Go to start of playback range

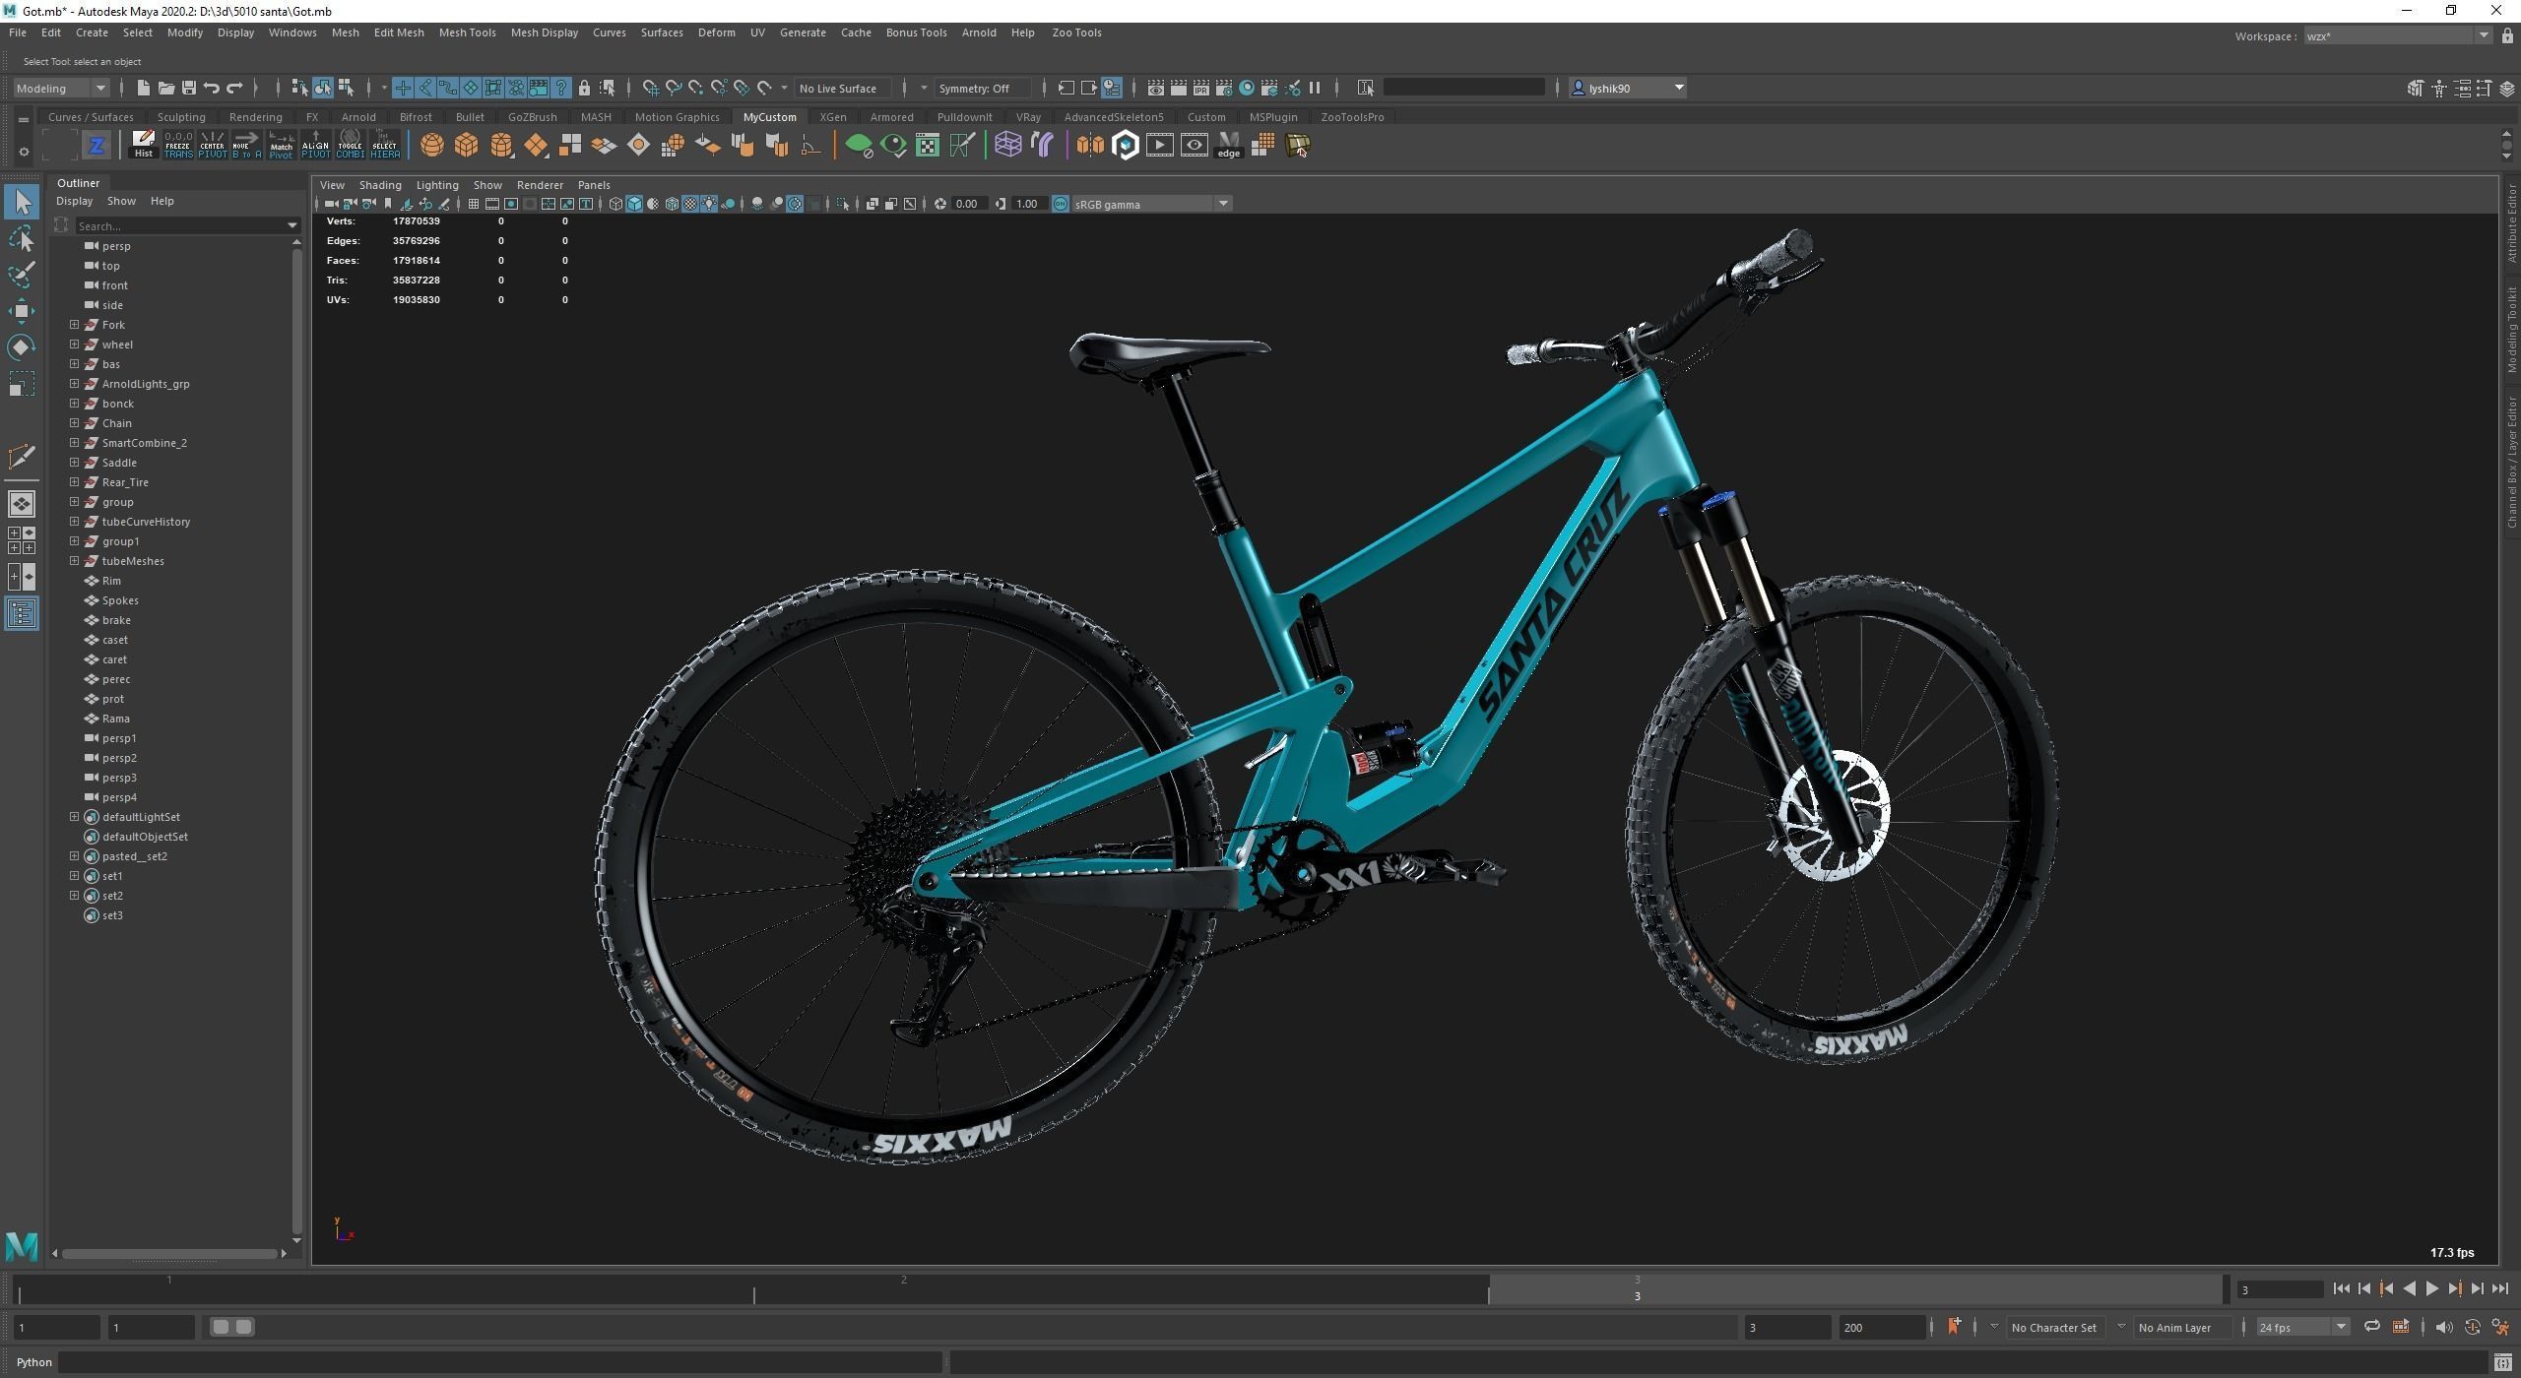2341,1288
